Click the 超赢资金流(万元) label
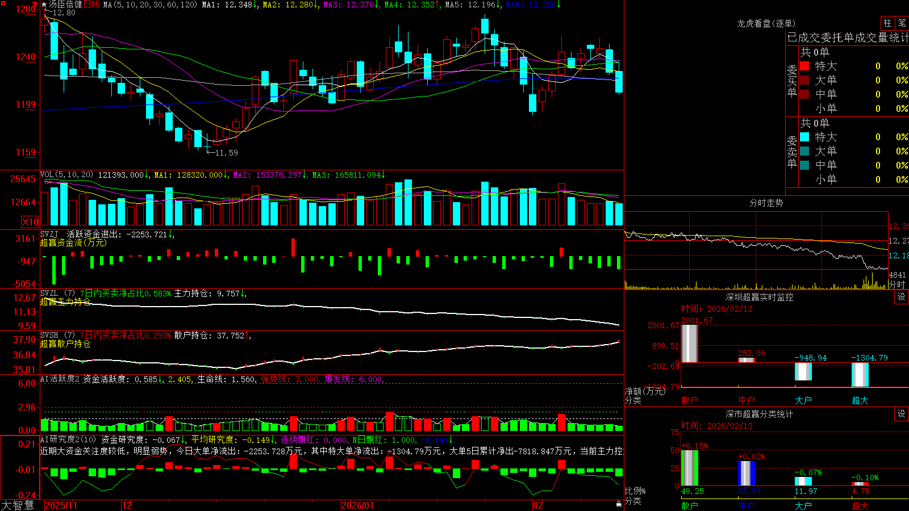Viewport: 909px width, 511px height. click(x=73, y=242)
